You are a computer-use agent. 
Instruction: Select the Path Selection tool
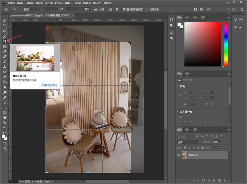click(5, 107)
